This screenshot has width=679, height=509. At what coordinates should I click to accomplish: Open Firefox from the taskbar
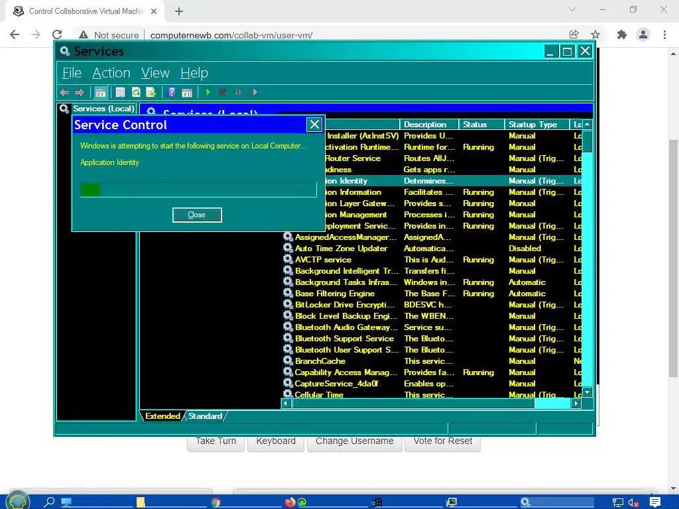(290, 502)
